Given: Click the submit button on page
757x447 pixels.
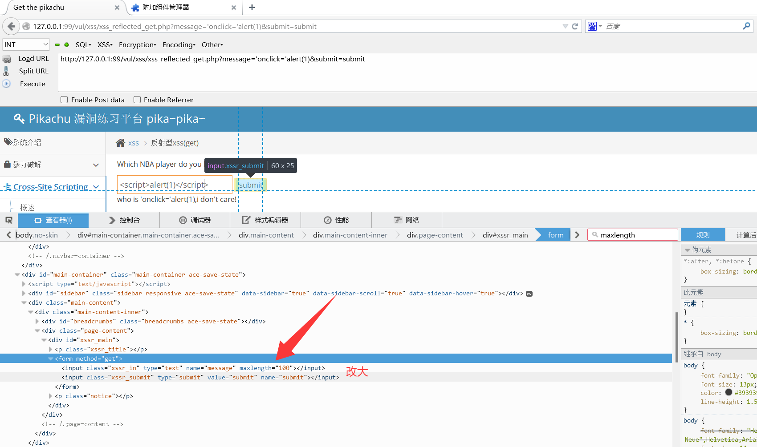Looking at the screenshot, I should click(x=251, y=185).
